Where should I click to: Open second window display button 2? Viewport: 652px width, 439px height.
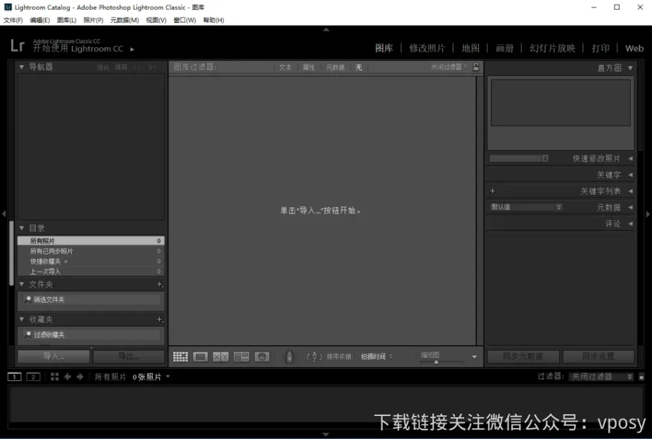coord(33,377)
